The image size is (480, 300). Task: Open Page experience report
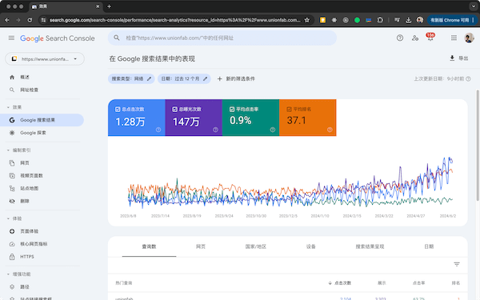pyautogui.click(x=29, y=231)
